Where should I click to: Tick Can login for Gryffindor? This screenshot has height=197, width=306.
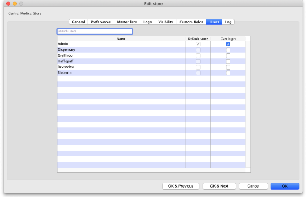[228, 56]
